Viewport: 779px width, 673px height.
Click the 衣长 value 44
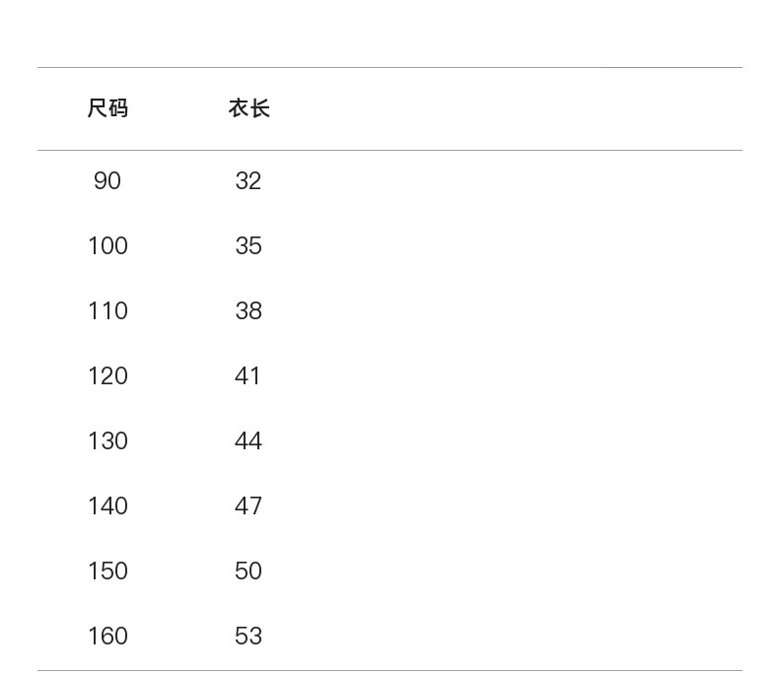click(248, 441)
